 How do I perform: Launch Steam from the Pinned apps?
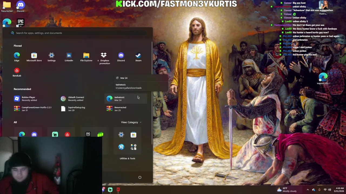tap(138, 57)
